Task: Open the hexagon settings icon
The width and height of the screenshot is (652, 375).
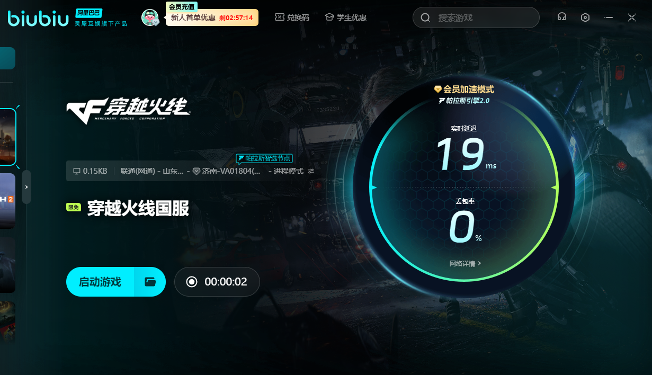Action: (x=585, y=17)
